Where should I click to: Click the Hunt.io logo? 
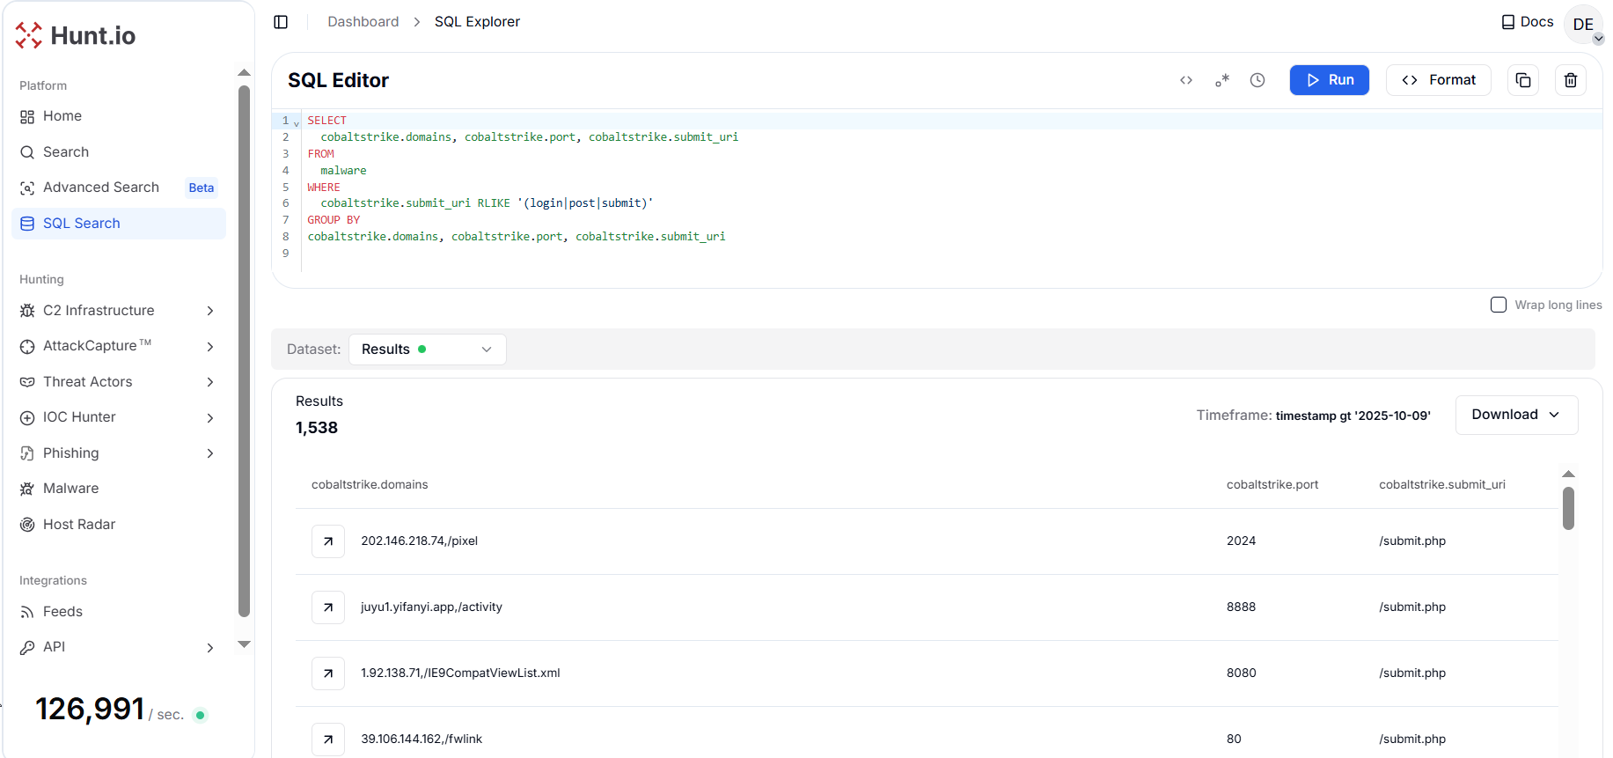[76, 35]
